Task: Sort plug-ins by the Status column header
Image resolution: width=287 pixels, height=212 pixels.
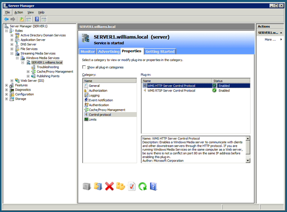Action: tap(231, 81)
